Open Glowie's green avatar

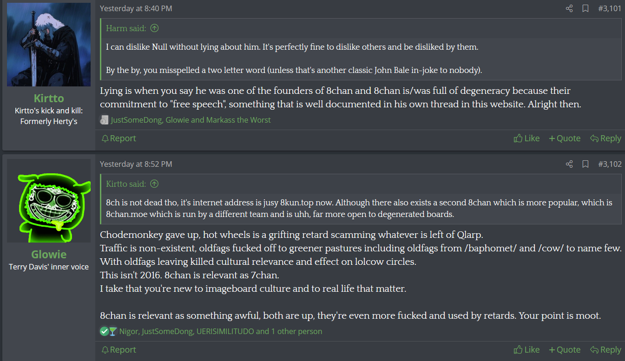pyautogui.click(x=49, y=201)
